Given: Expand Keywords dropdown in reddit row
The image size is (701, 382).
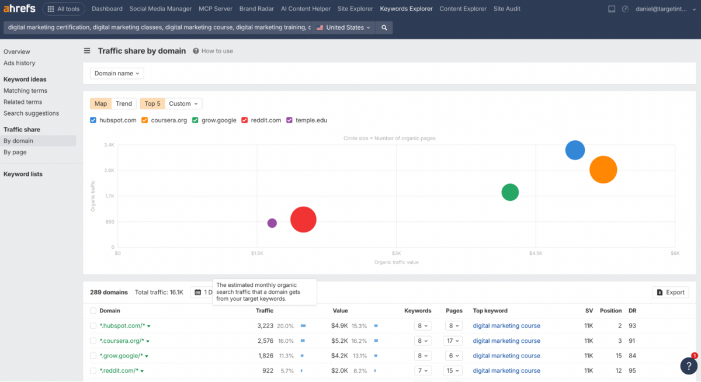Looking at the screenshot, I should point(422,371).
